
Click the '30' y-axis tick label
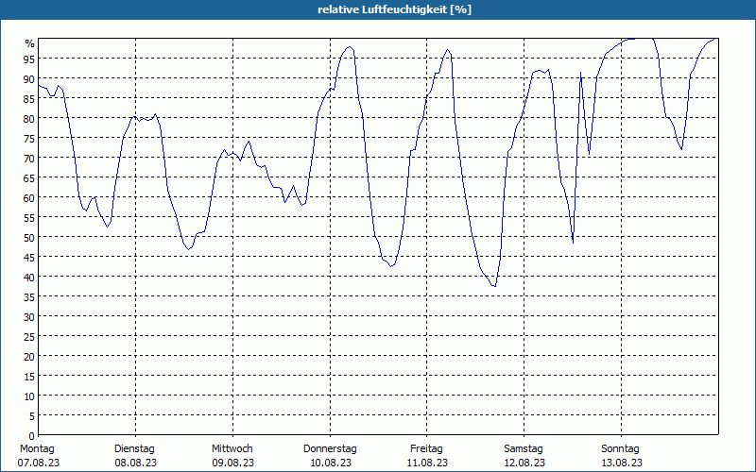point(29,317)
